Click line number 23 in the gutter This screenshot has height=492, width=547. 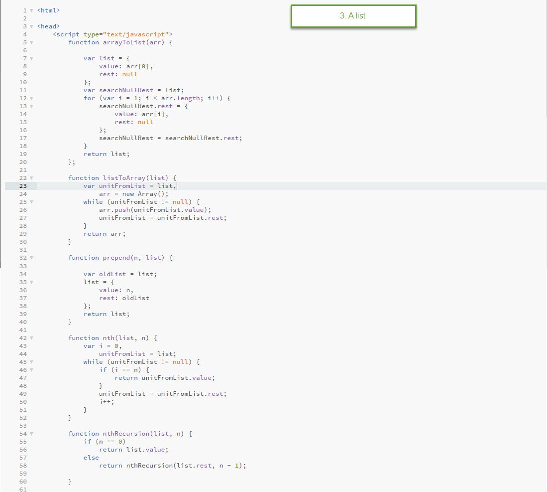[x=23, y=186]
